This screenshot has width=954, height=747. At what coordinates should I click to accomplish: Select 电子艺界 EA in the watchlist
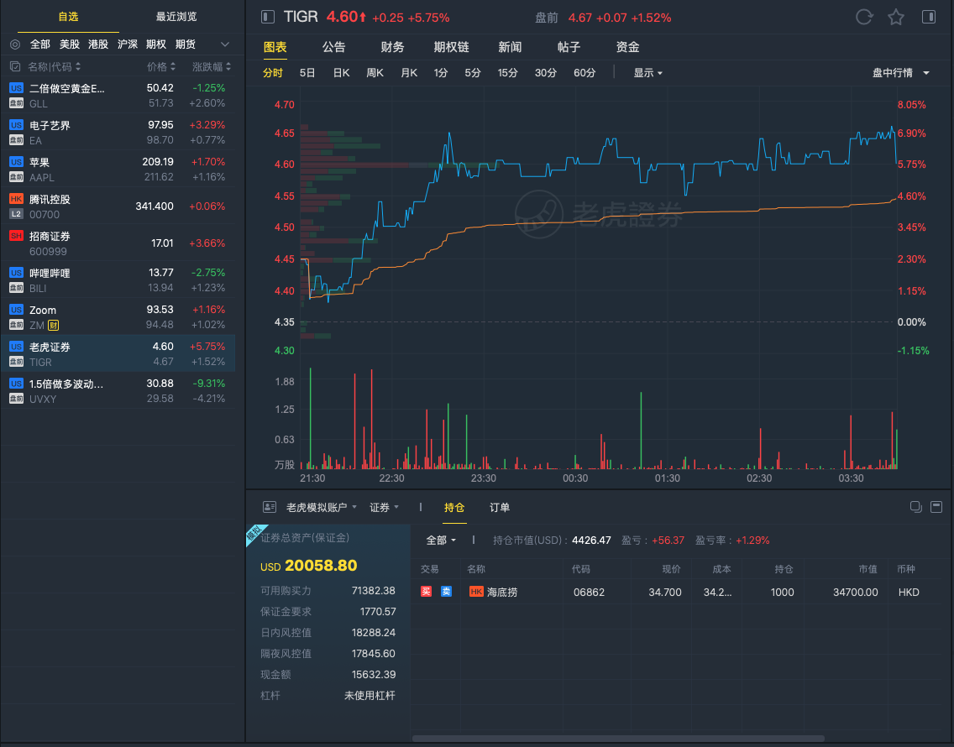(x=118, y=132)
